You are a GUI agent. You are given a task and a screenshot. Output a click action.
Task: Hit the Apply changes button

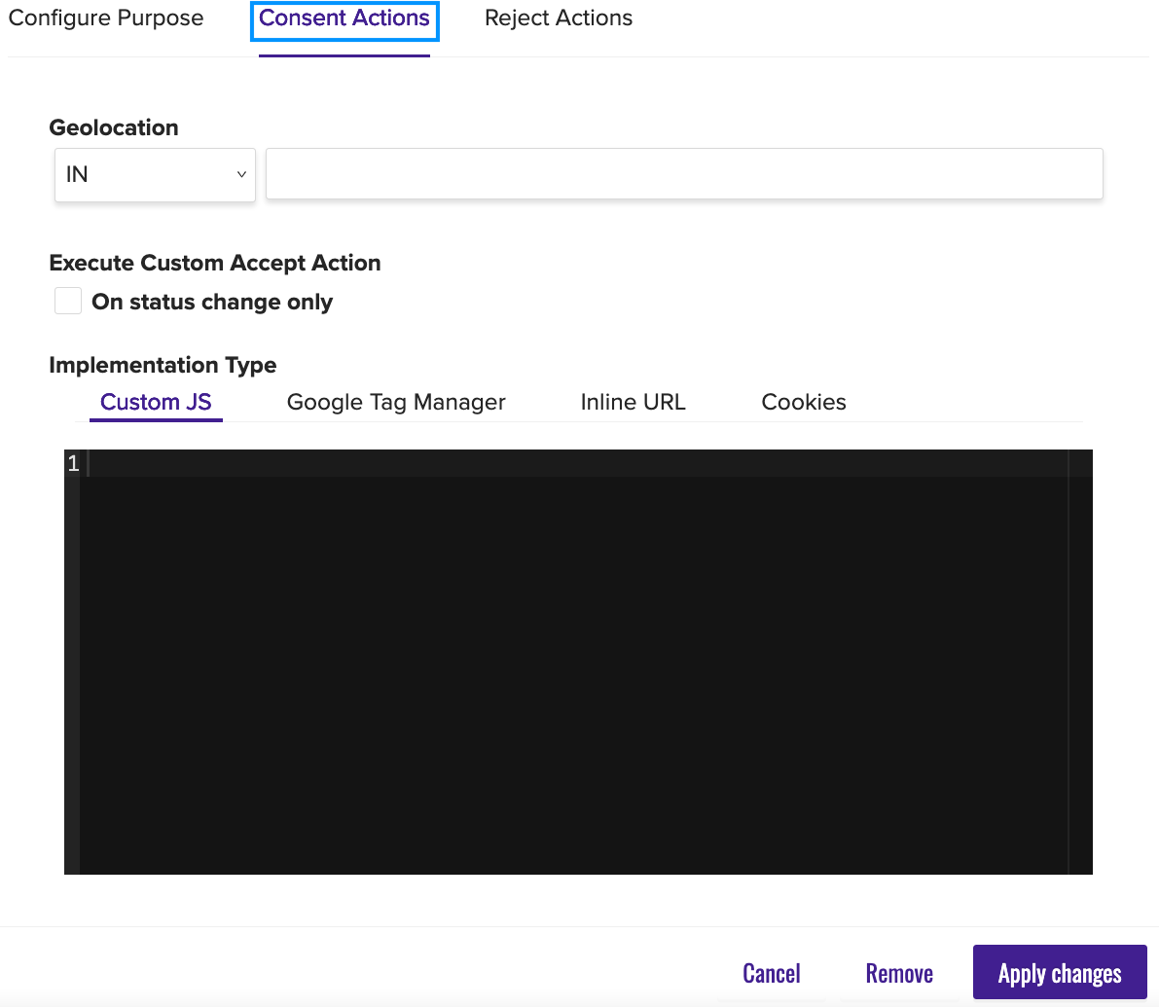[1060, 973]
